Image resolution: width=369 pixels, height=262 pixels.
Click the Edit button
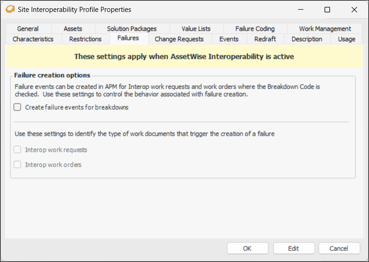(x=294, y=248)
